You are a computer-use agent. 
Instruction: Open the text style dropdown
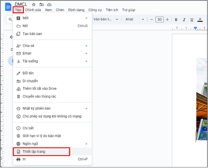pos(106,19)
